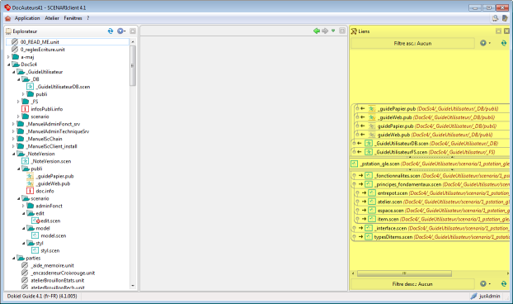Expand the publi folder under _DB

(x=24, y=94)
